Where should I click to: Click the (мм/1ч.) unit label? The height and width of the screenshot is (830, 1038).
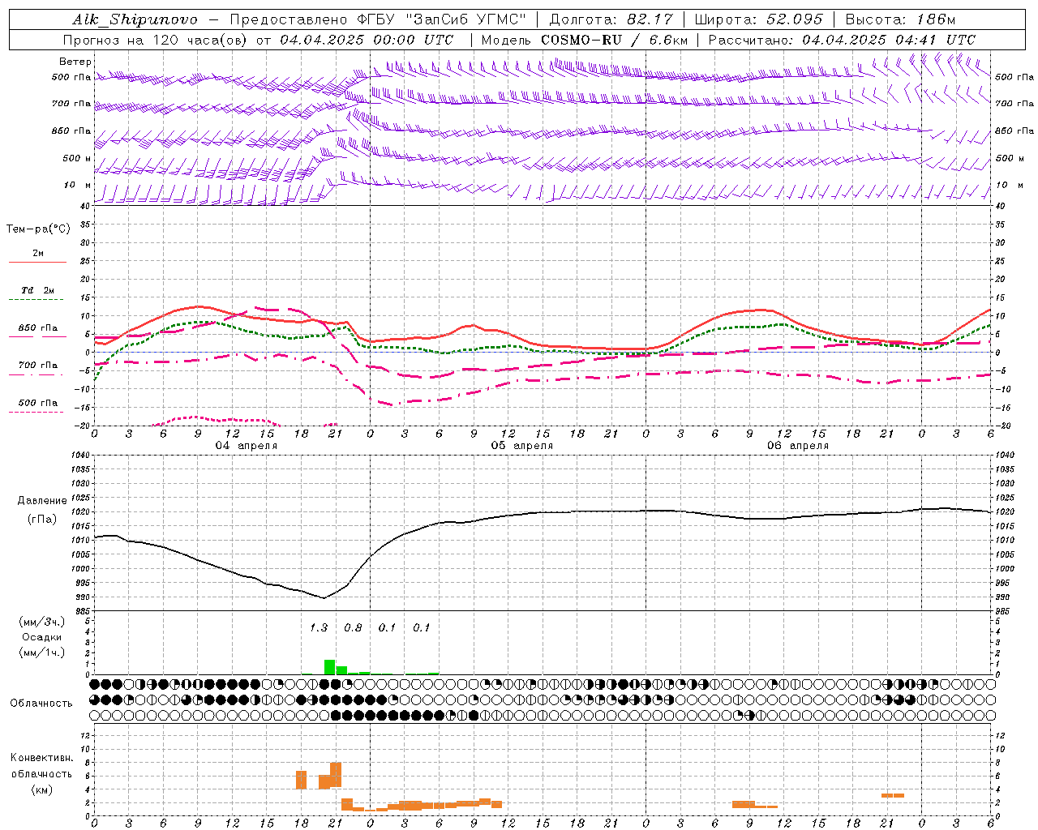[x=41, y=652]
